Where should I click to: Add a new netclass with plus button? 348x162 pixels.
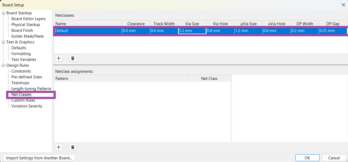click(x=59, y=58)
